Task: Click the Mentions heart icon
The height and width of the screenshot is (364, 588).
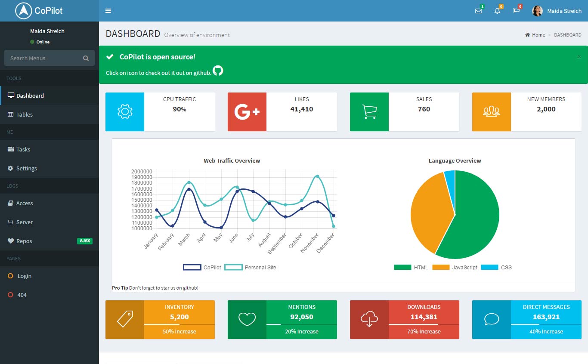Action: point(247,320)
